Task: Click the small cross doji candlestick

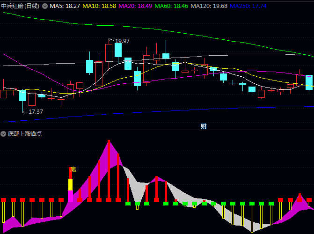Action: pyautogui.click(x=233, y=82)
